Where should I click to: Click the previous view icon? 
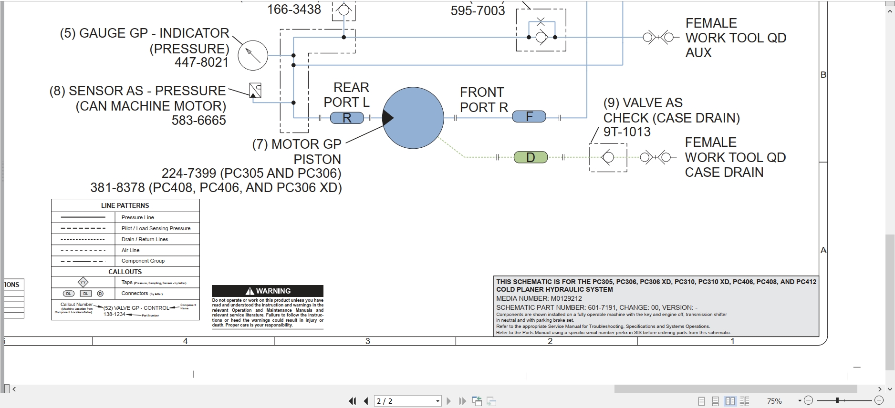477,401
